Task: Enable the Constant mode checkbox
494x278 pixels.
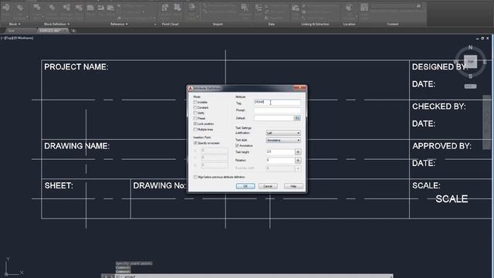Action: (195, 108)
